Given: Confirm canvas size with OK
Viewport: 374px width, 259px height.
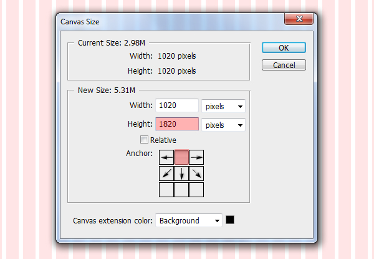Looking at the screenshot, I should [284, 47].
